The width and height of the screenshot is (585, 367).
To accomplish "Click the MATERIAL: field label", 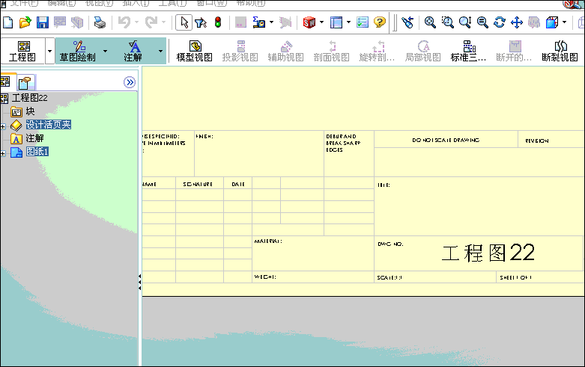I will pos(268,241).
